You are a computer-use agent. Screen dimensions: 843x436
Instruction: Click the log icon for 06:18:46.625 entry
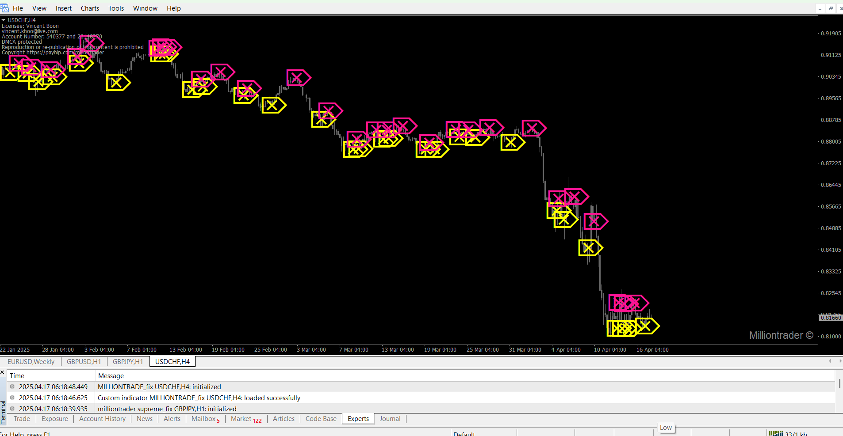tap(12, 398)
